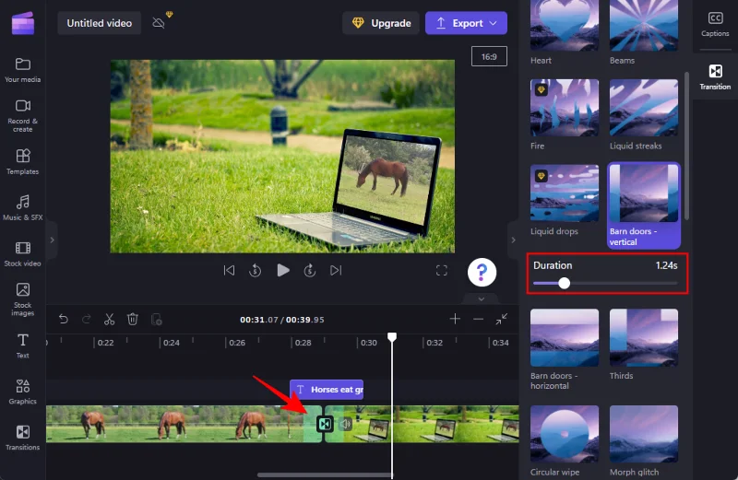Select Barn doors - horizontal transition

(565, 350)
